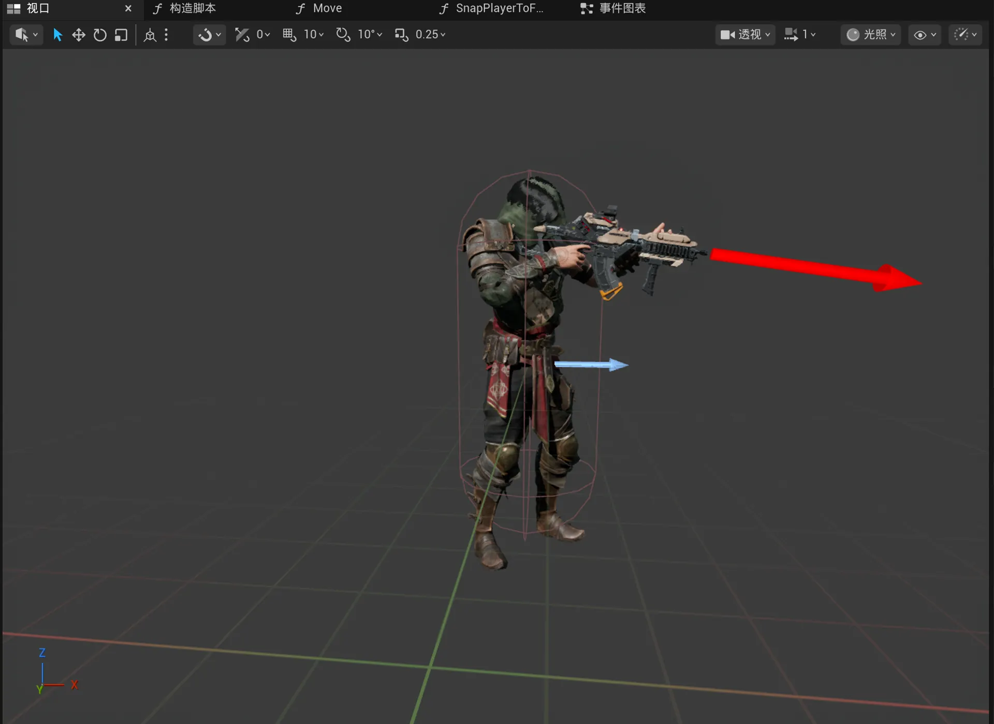The height and width of the screenshot is (724, 994).
Task: Open the 透视 perspective camera menu
Action: point(745,35)
